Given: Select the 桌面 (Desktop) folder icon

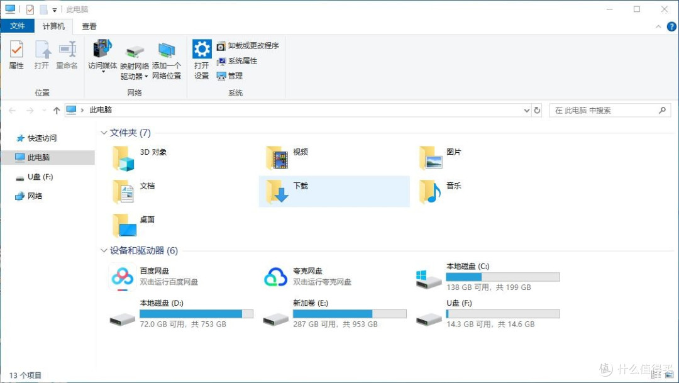Looking at the screenshot, I should 124,225.
